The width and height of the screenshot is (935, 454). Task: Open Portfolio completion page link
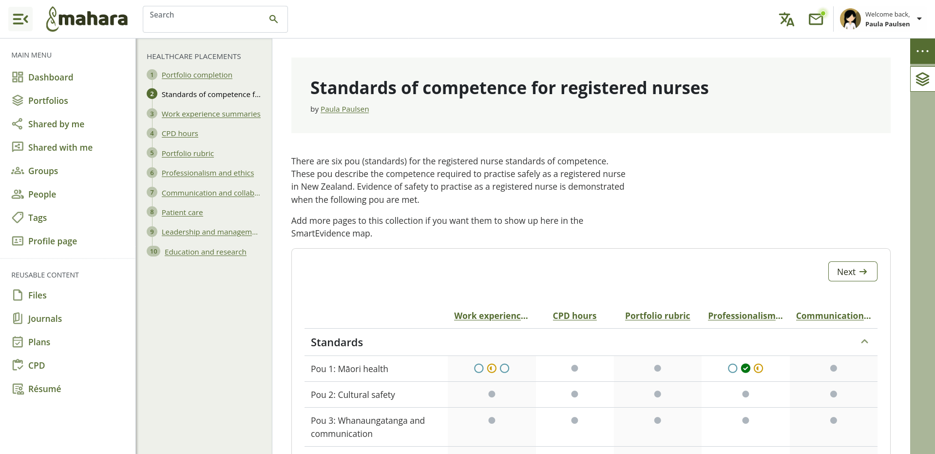point(197,75)
